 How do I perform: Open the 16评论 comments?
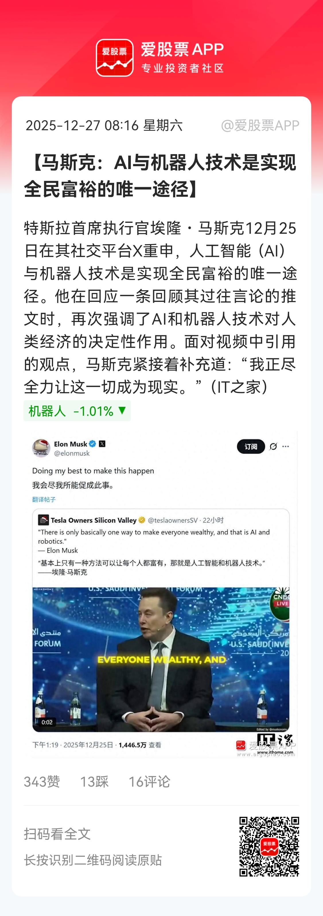point(149,781)
